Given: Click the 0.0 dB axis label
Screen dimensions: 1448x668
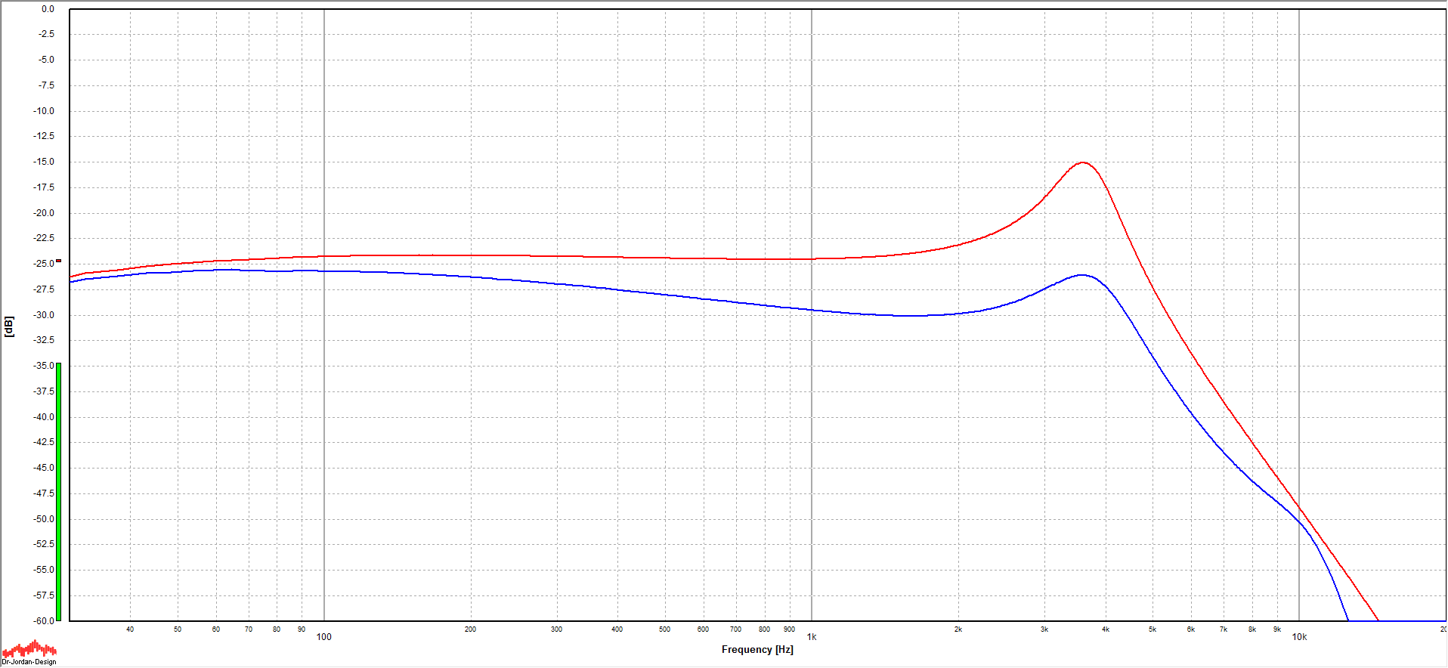Looking at the screenshot, I should 48,9.
